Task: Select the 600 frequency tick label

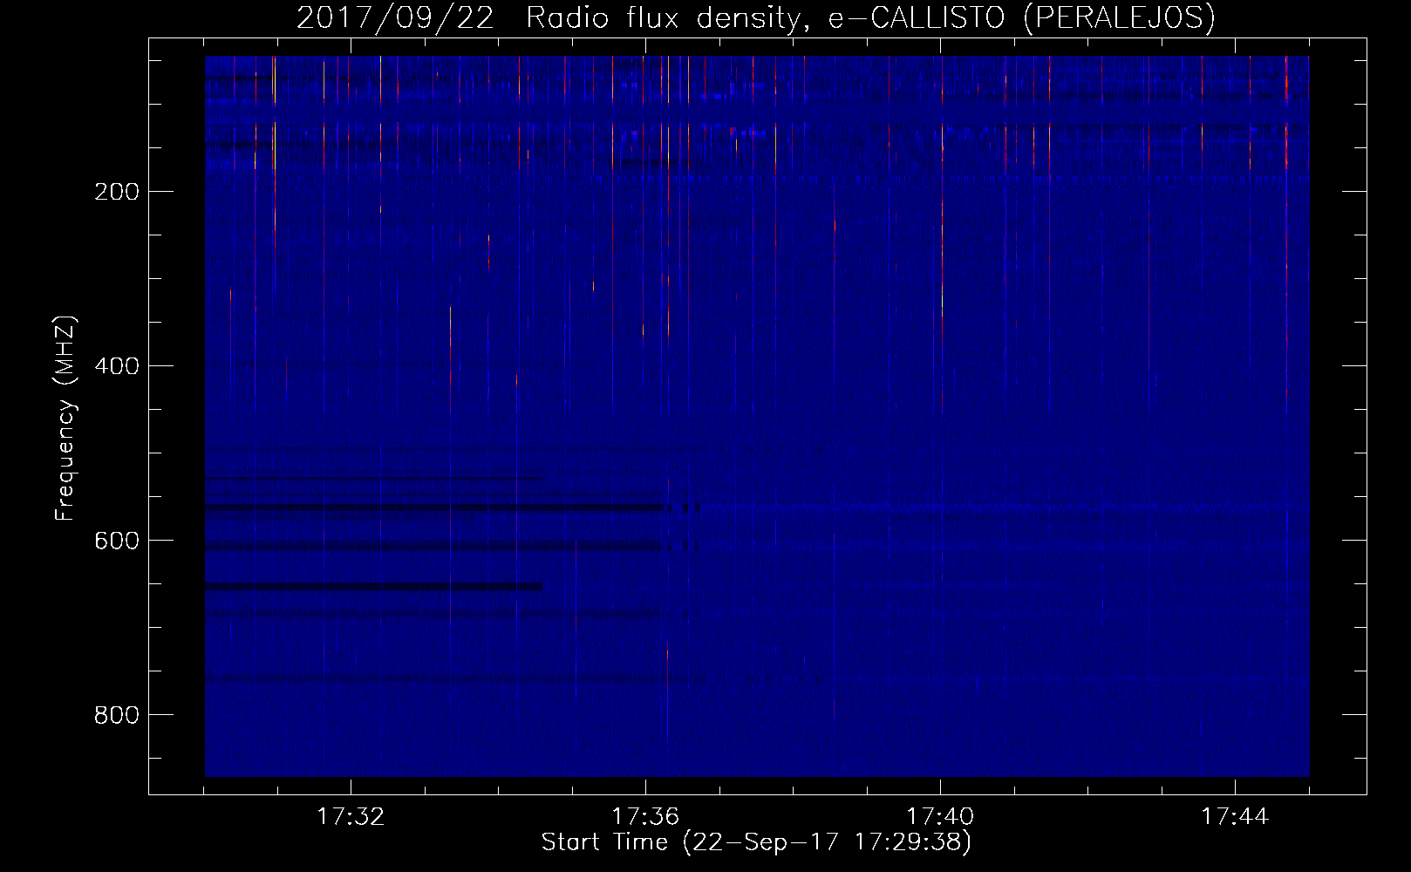Action: pos(117,541)
